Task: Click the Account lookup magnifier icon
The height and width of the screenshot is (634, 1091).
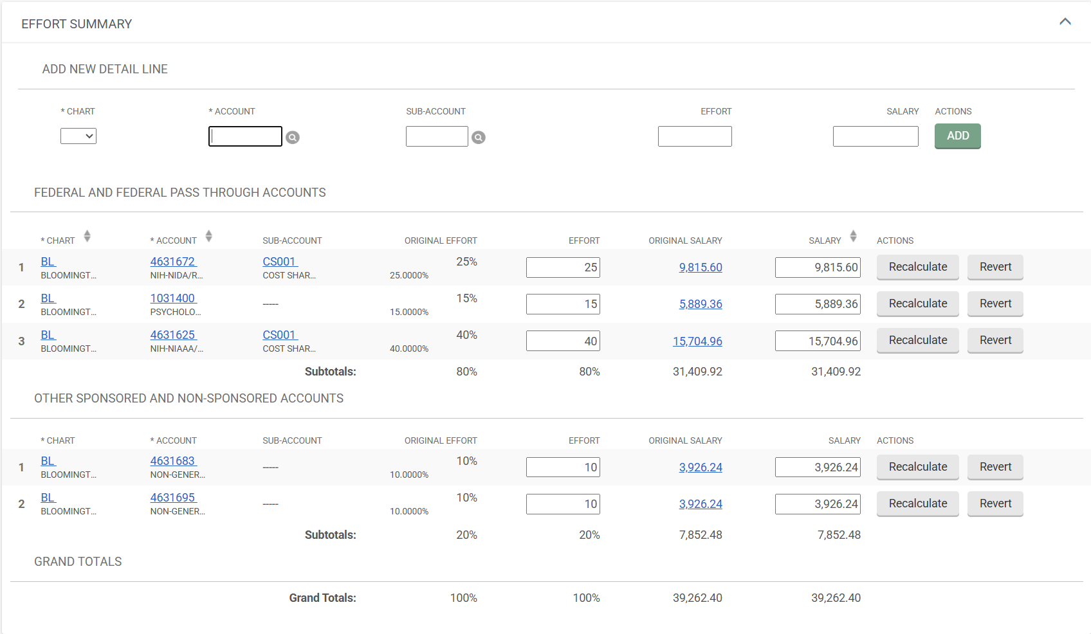Action: (x=293, y=138)
